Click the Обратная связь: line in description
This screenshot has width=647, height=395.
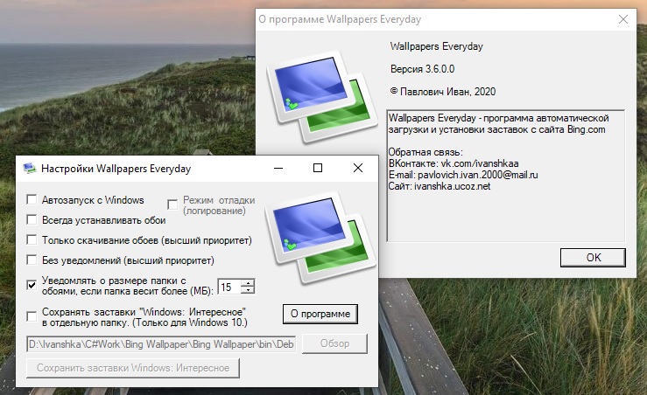pos(425,152)
